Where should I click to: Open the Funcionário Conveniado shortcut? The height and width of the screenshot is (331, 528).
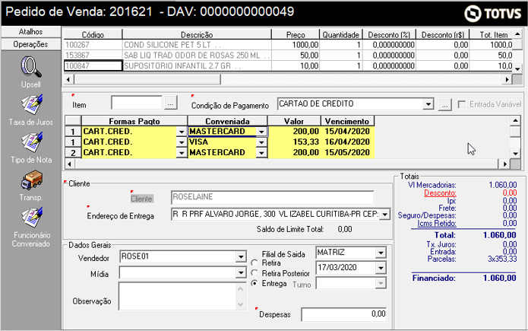point(32,218)
